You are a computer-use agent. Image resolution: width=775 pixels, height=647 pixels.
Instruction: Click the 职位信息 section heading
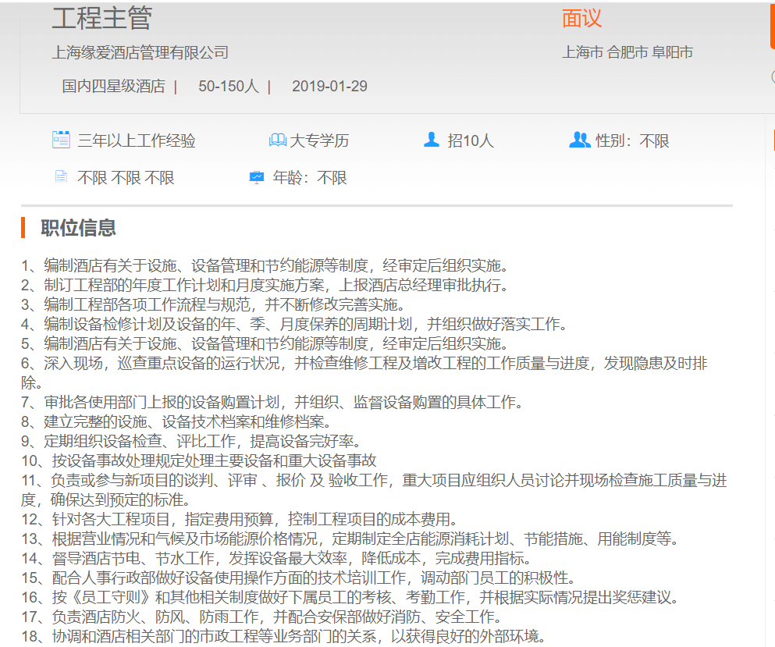coord(78,228)
